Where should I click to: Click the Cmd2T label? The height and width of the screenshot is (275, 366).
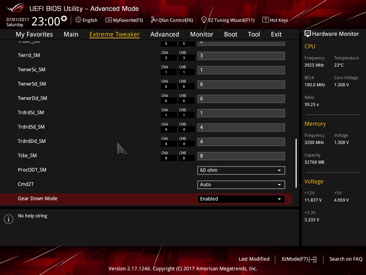[26, 184]
